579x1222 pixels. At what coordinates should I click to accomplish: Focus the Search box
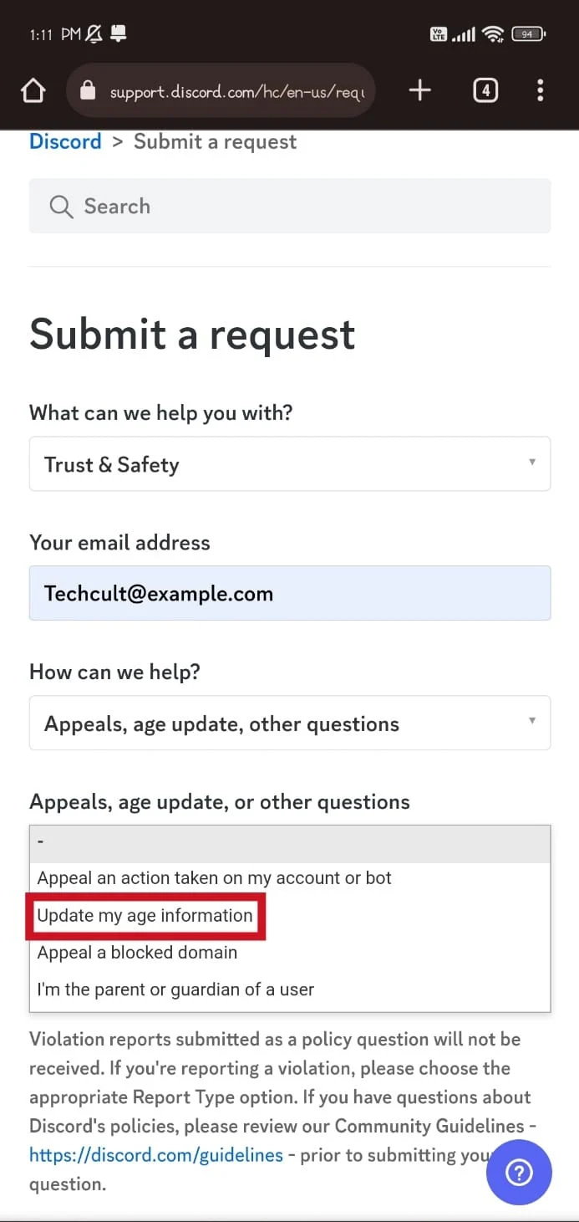click(290, 206)
